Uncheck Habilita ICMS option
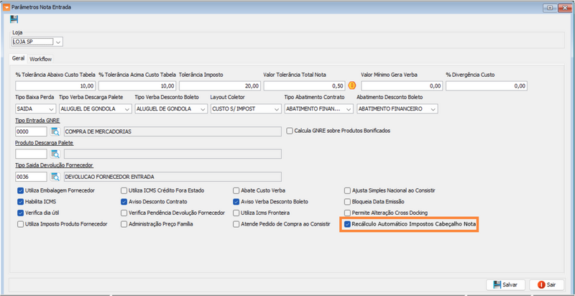Viewport: 575px width, 296px height. [x=19, y=202]
